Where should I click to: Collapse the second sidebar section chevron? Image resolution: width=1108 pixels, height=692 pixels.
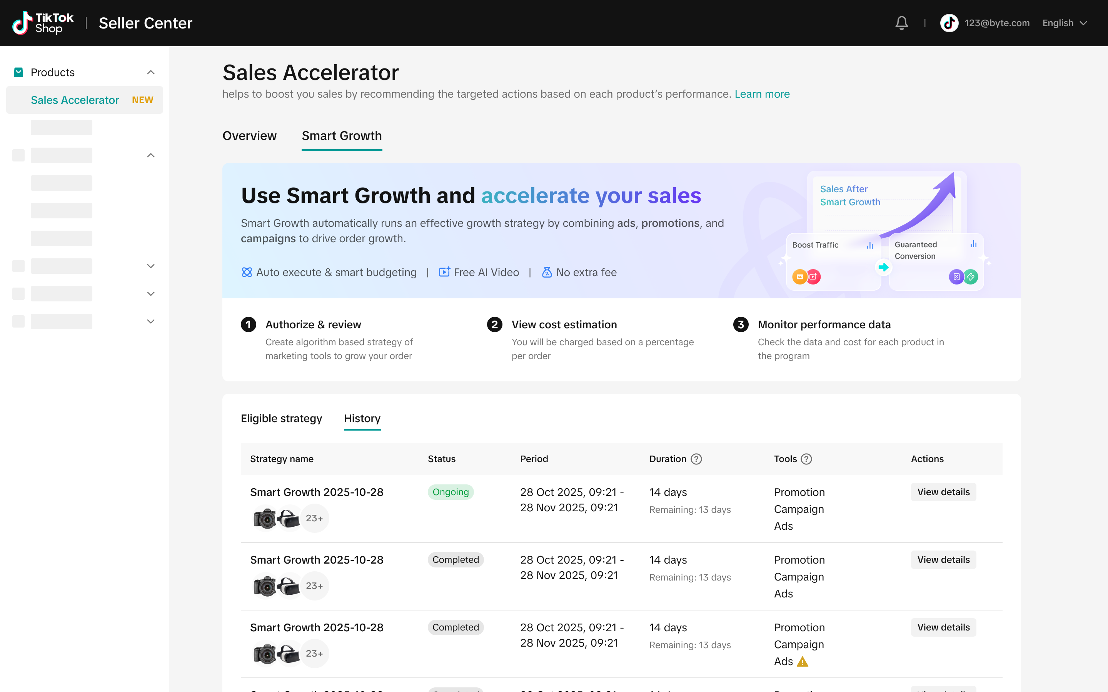[151, 155]
